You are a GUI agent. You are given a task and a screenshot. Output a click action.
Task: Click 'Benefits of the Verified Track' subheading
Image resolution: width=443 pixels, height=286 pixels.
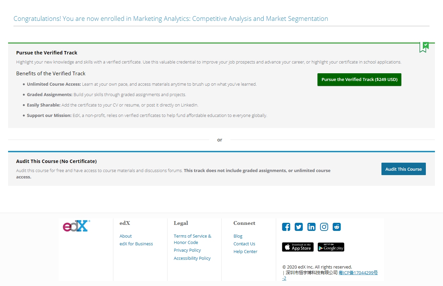(x=51, y=73)
